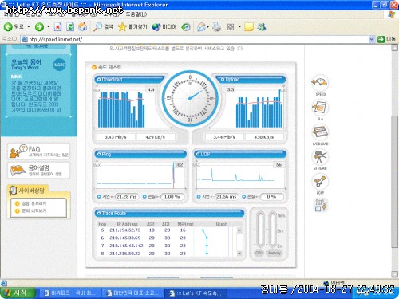The height and width of the screenshot is (299, 399).
Task: Click the central speedometer dial
Action: 190,98
